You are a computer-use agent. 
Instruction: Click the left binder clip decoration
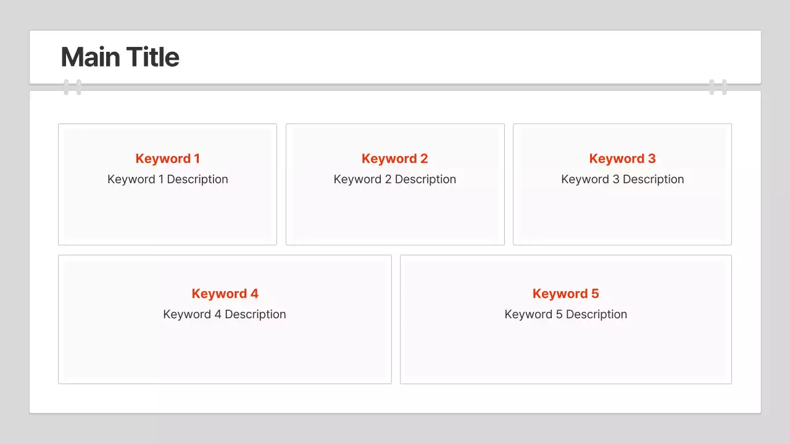pos(72,87)
